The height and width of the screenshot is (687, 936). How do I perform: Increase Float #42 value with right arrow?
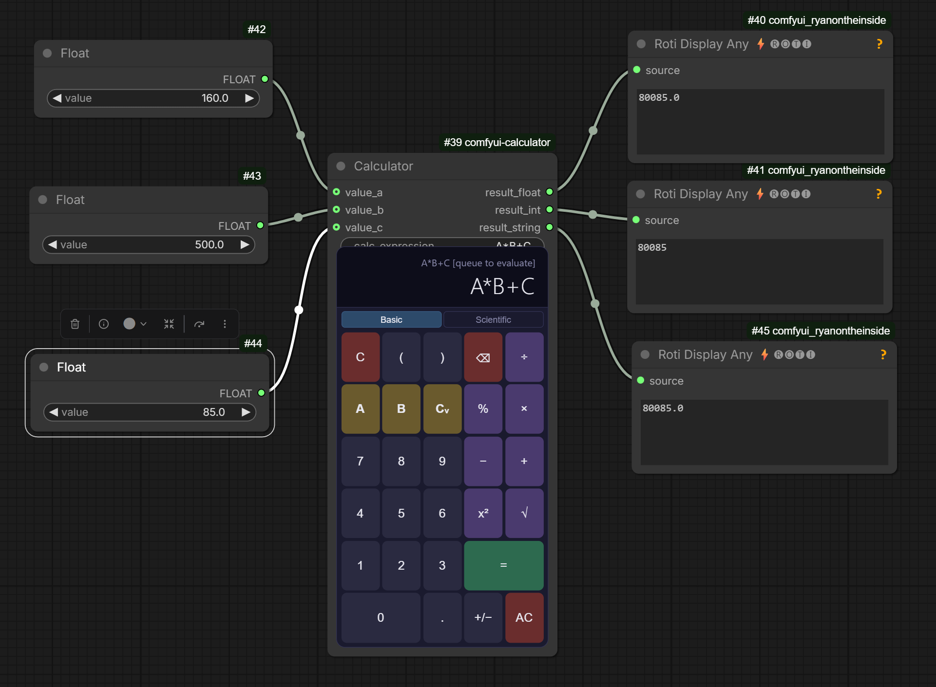pos(249,98)
